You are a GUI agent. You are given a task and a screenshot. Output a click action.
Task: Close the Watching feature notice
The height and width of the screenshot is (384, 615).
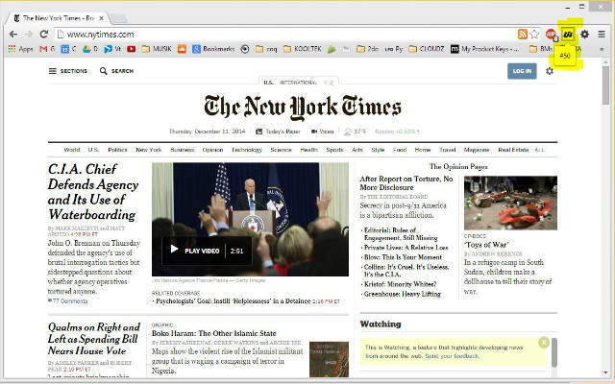[x=544, y=343]
